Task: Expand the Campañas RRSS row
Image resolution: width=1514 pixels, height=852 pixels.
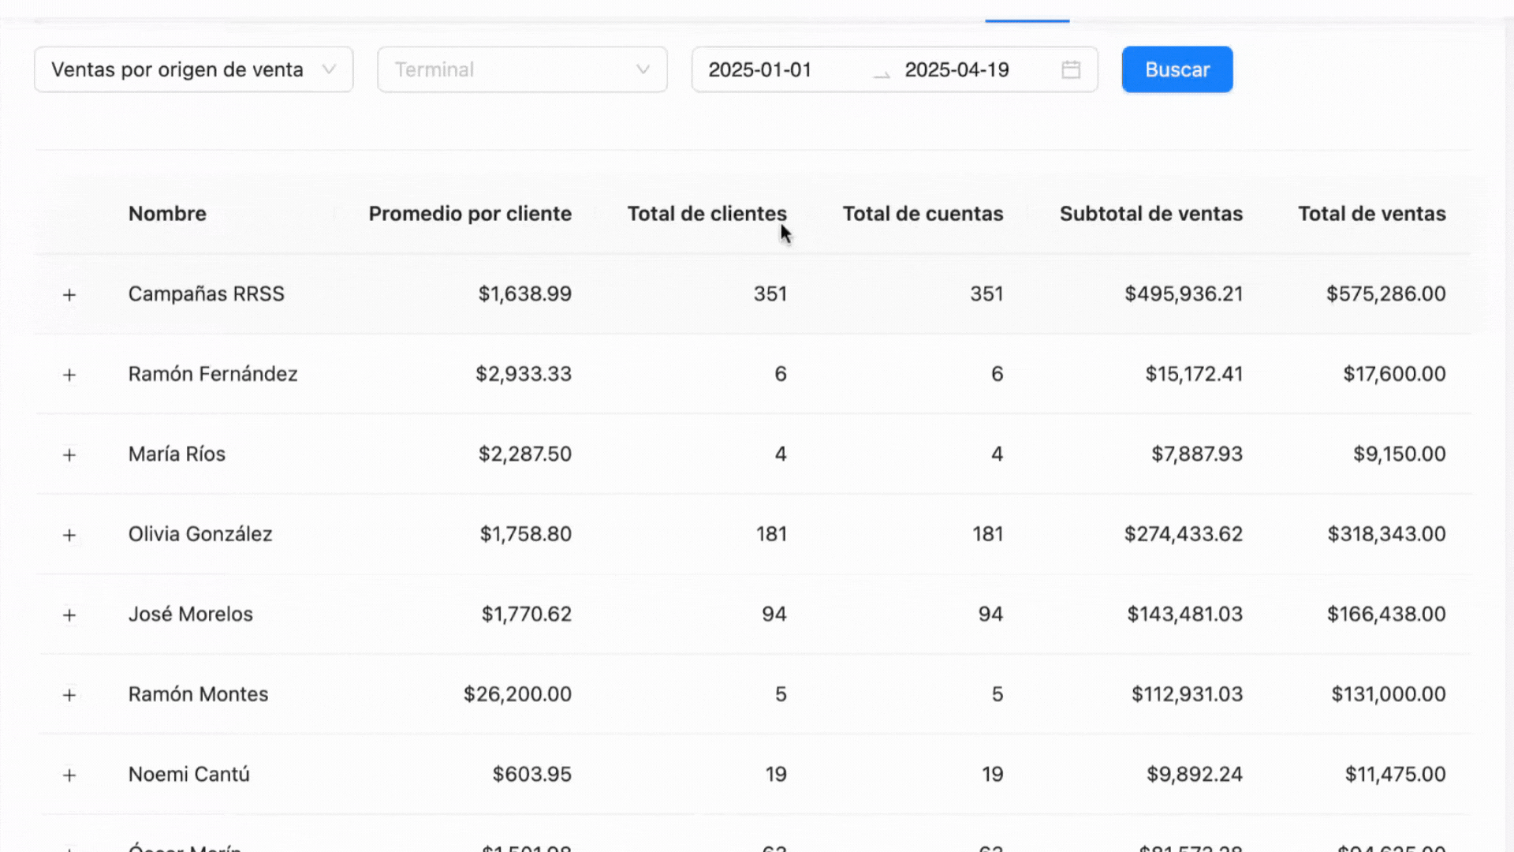Action: 69,295
